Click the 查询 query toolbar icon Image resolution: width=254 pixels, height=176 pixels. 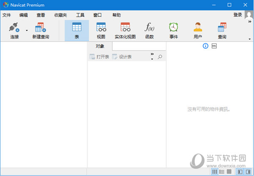(x=222, y=27)
